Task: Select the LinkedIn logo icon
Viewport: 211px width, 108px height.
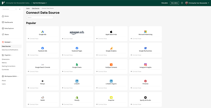Action: 77,81
